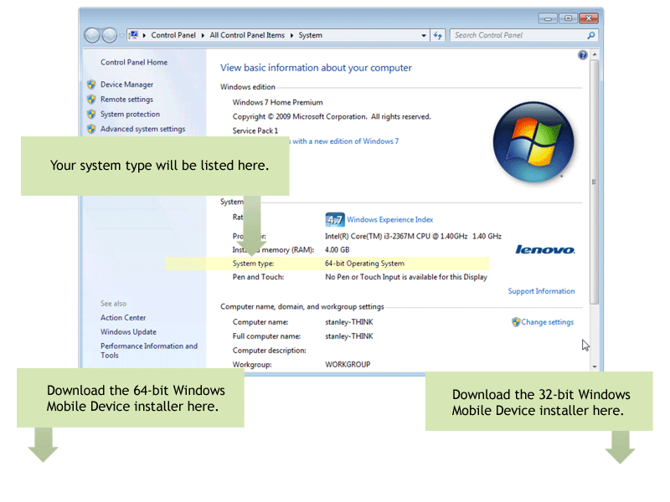Expand arrow after Control Panel breadcrumb
The image size is (670, 502).
203,35
